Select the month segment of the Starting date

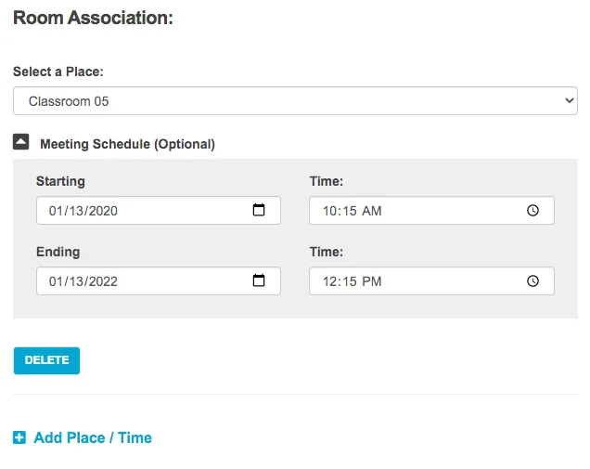[x=56, y=211]
